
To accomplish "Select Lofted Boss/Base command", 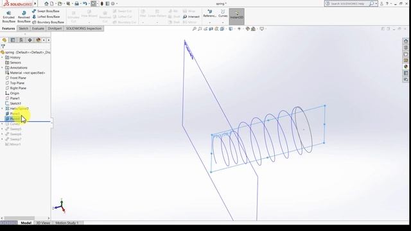I will click(46, 17).
